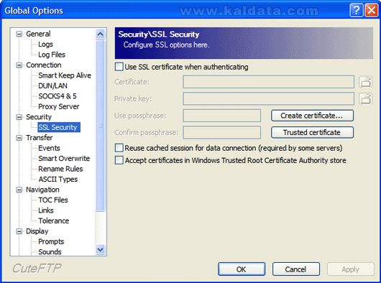Select the Connection category label
Image resolution: width=381 pixels, height=283 pixels.
click(44, 65)
